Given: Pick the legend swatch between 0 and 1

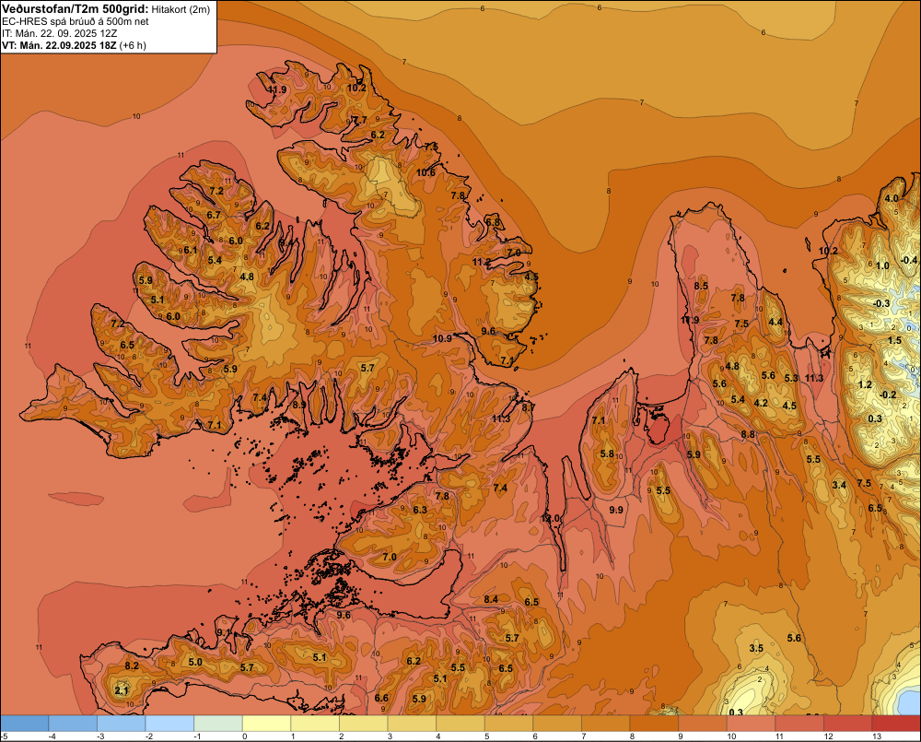Looking at the screenshot, I should (x=267, y=724).
